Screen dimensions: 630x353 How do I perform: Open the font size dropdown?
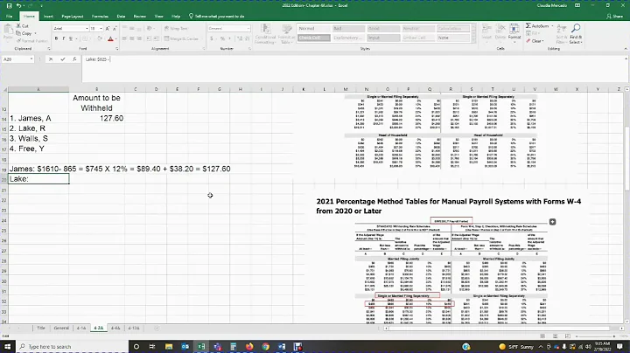[x=101, y=29]
